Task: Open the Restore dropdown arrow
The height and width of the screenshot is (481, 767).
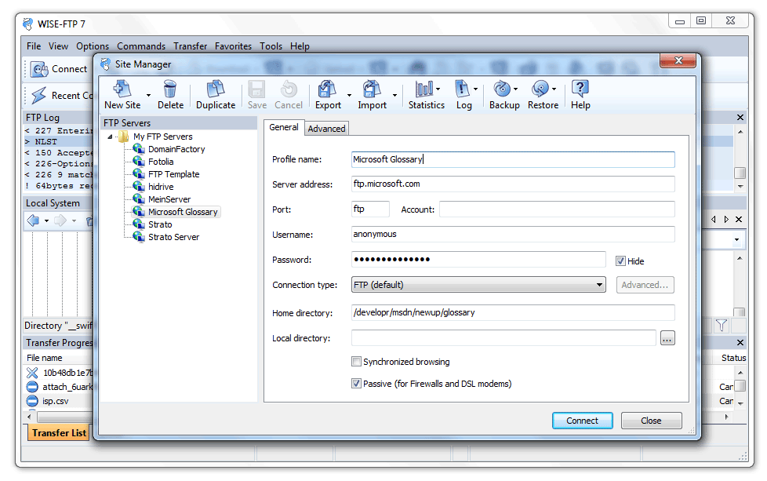Action: (554, 89)
